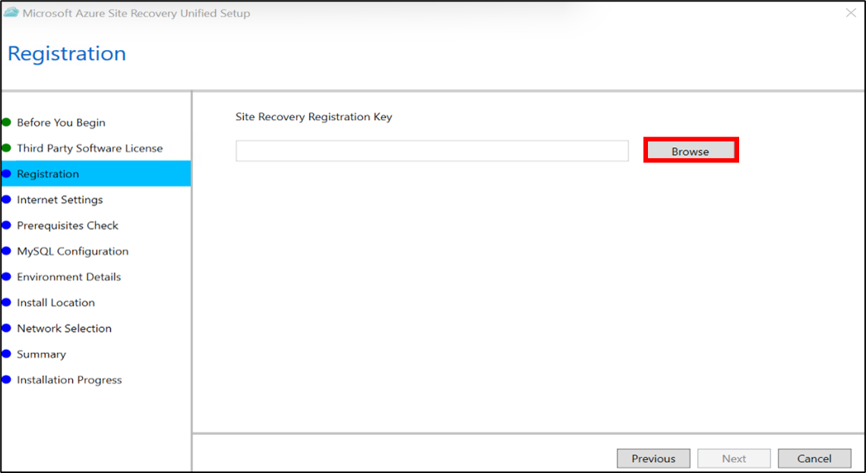This screenshot has width=866, height=473.
Task: Select Environment Details step
Action: tap(68, 276)
